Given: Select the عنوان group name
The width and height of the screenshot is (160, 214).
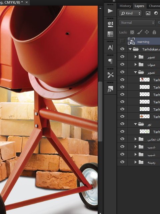Looking at the screenshot, I should (151, 65).
